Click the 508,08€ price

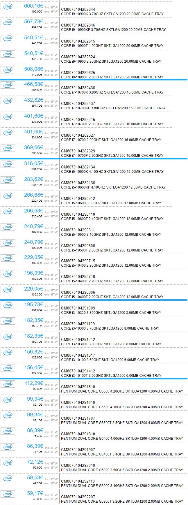(33, 69)
